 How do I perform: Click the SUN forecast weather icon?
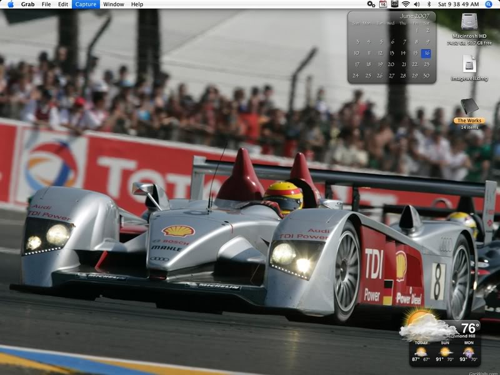point(445,352)
